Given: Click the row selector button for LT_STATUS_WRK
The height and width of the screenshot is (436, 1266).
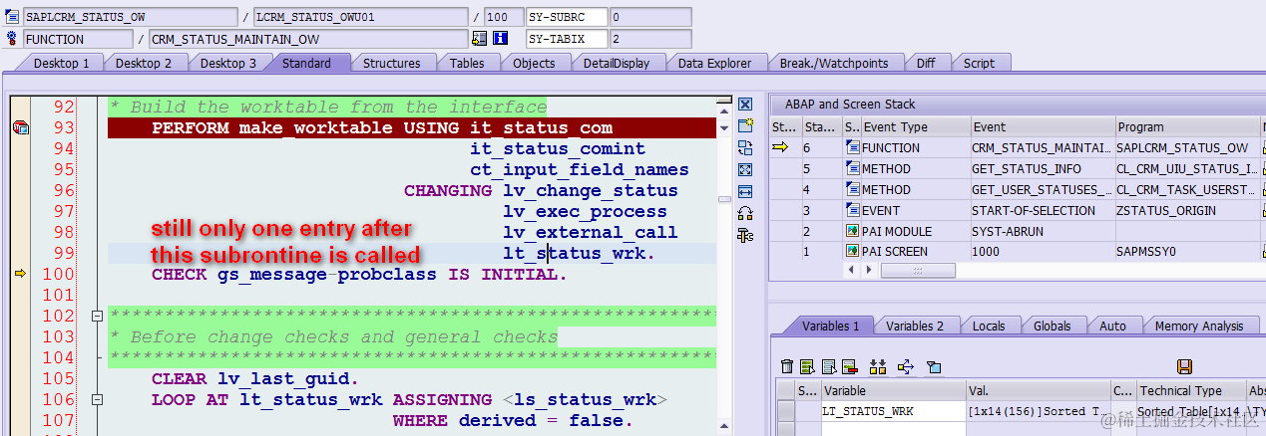Looking at the screenshot, I should point(786,411).
